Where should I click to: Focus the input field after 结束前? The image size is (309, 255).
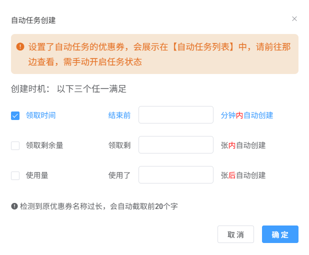tap(175, 115)
